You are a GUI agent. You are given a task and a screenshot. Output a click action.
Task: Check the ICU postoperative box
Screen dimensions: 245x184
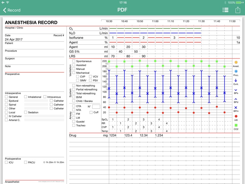[7, 162]
